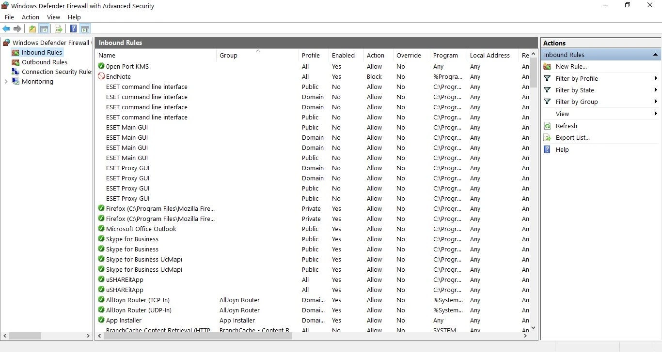This screenshot has width=662, height=352.
Task: Click green check icon of Microsoft Office Outlook
Action: point(101,229)
